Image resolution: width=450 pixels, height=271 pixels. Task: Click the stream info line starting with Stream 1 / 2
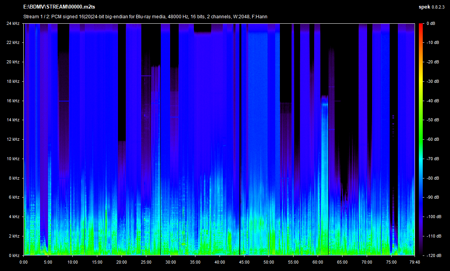[x=145, y=17]
